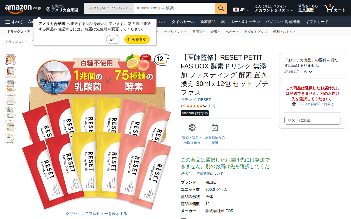Open the すべて hamburger menu
The height and width of the screenshot is (219, 351).
[x=14, y=22]
